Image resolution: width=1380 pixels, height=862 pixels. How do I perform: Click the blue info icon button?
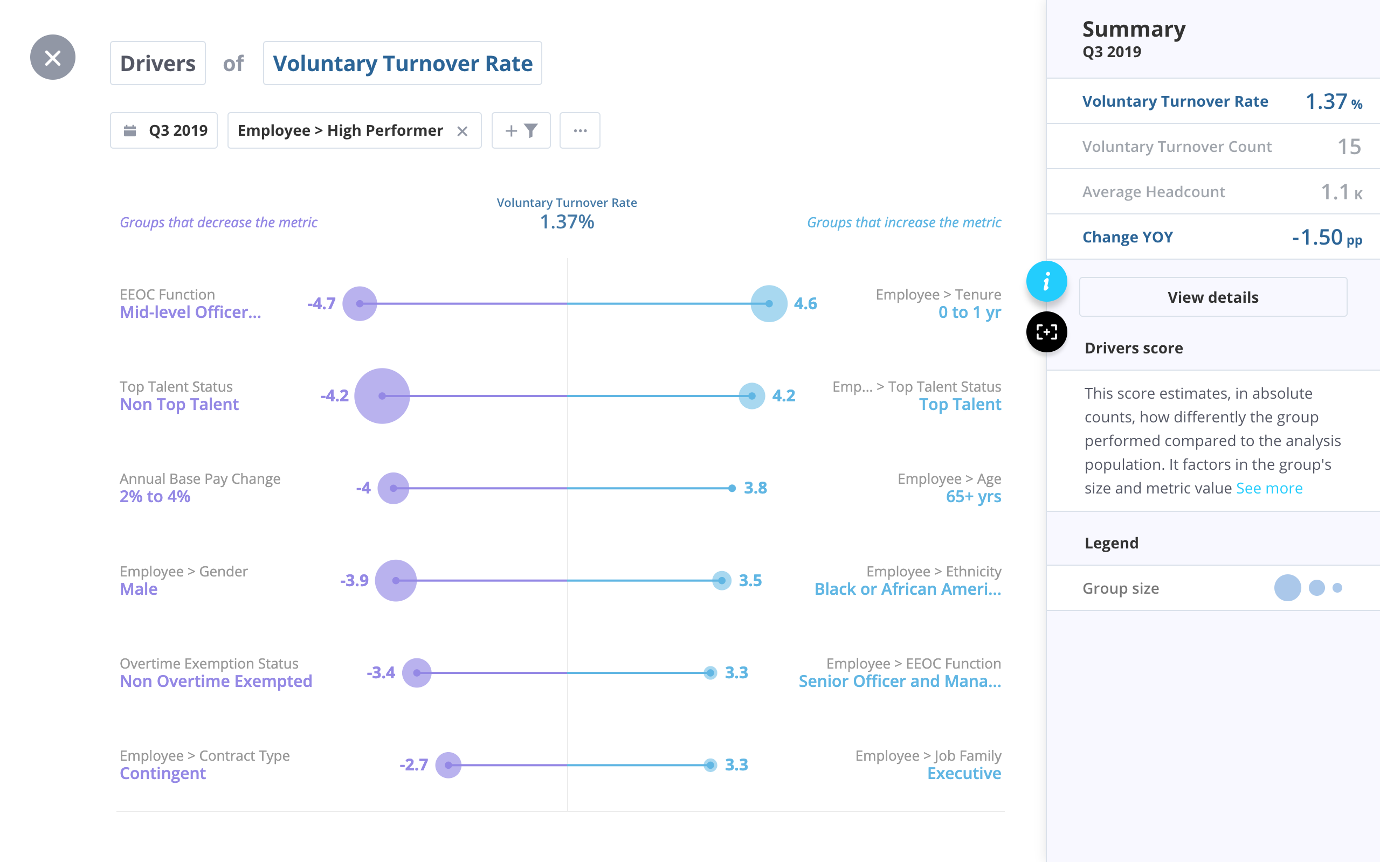(1046, 282)
